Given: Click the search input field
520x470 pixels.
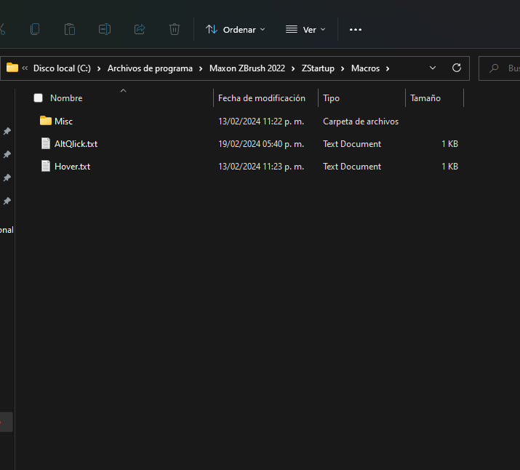Looking at the screenshot, I should click(x=509, y=68).
